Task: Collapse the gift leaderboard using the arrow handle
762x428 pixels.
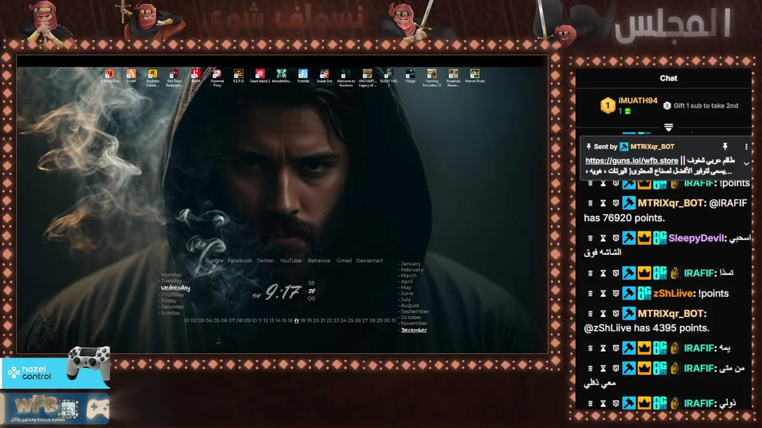Action: [669, 127]
